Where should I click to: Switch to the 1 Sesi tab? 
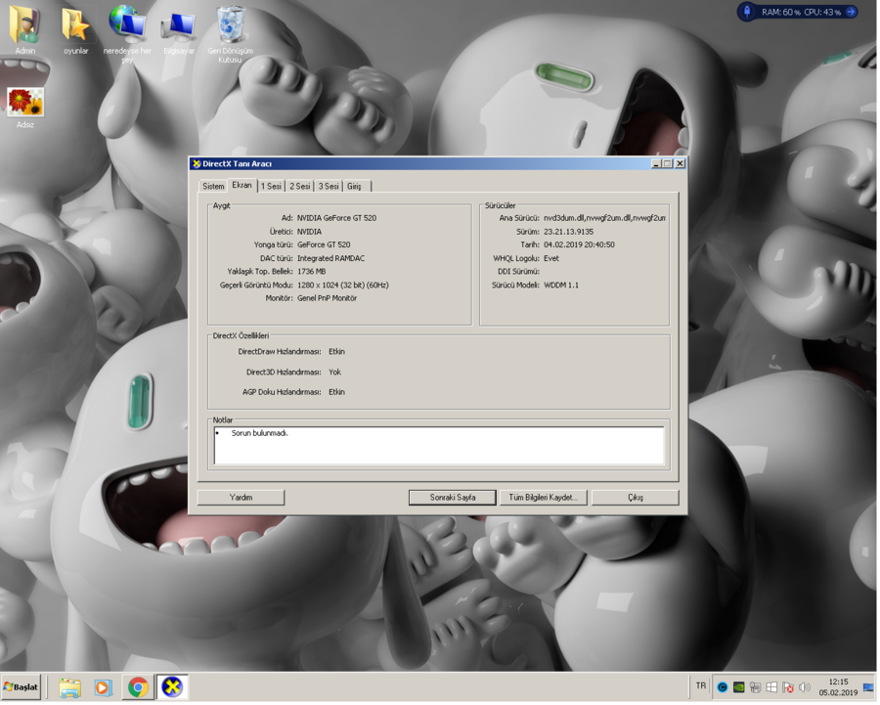[271, 187]
